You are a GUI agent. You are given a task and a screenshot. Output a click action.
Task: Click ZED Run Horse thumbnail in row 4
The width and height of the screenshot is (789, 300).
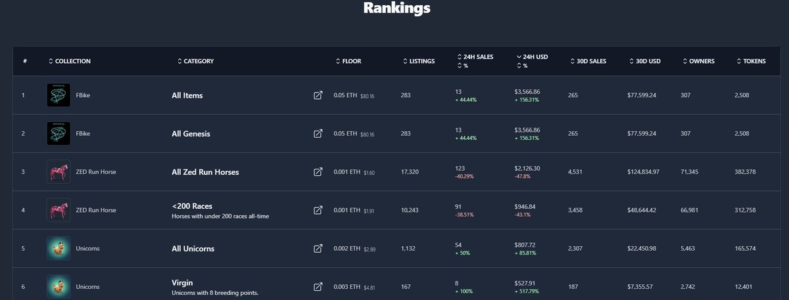(59, 210)
